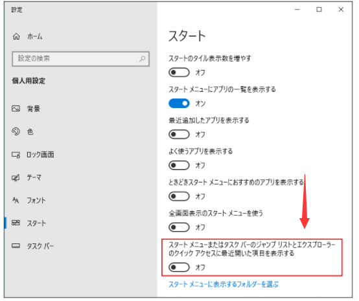Select スタート in the sidebar
The height and width of the screenshot is (301, 359).
click(36, 223)
